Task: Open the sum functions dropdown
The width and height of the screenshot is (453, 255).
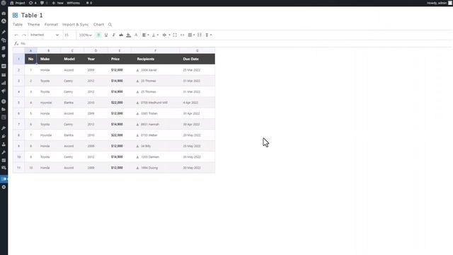Action: click(x=208, y=35)
